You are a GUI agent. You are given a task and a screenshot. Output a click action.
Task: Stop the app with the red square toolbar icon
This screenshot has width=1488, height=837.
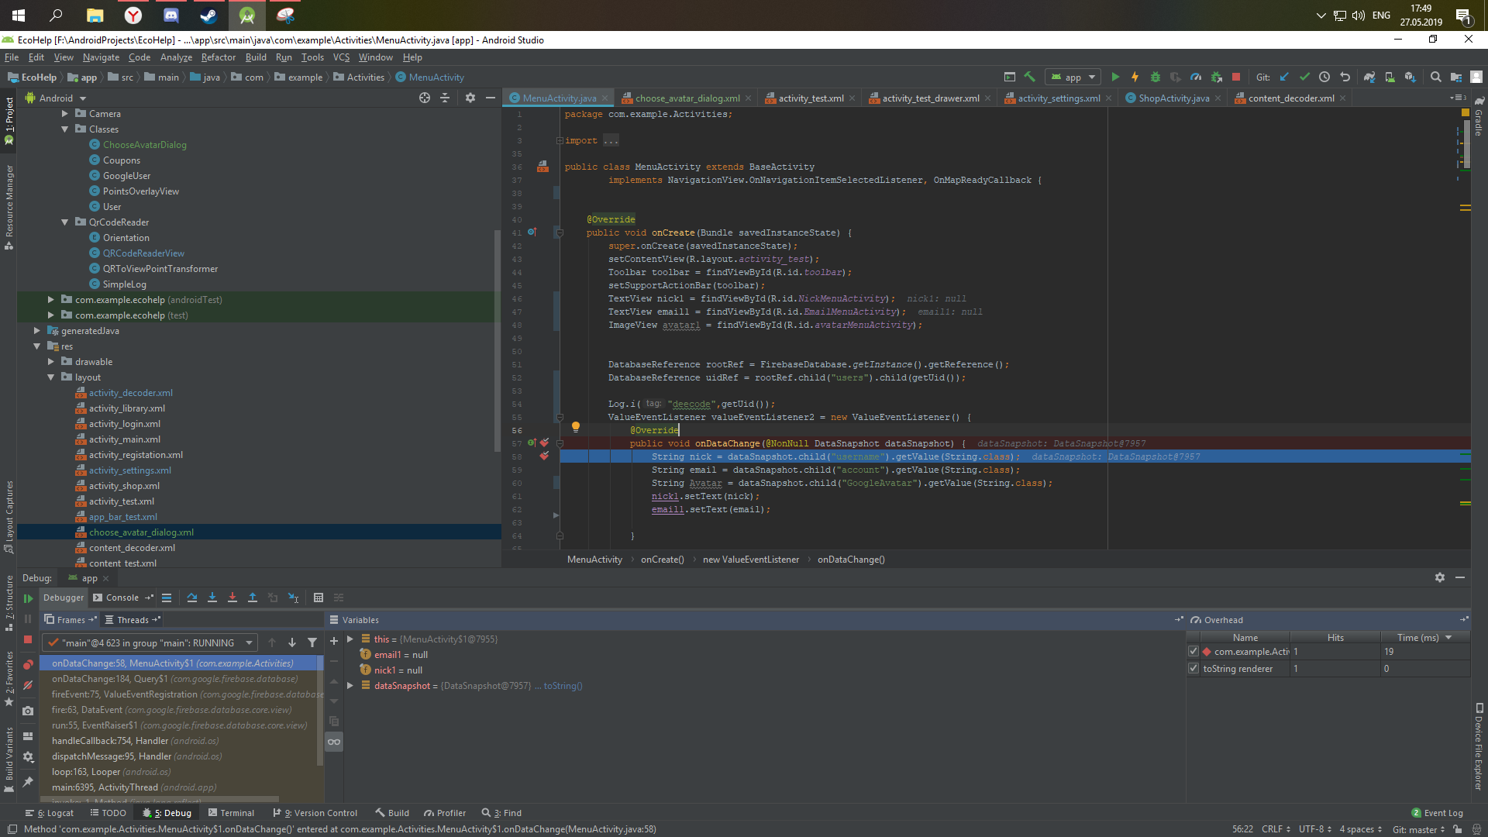[x=1236, y=77]
